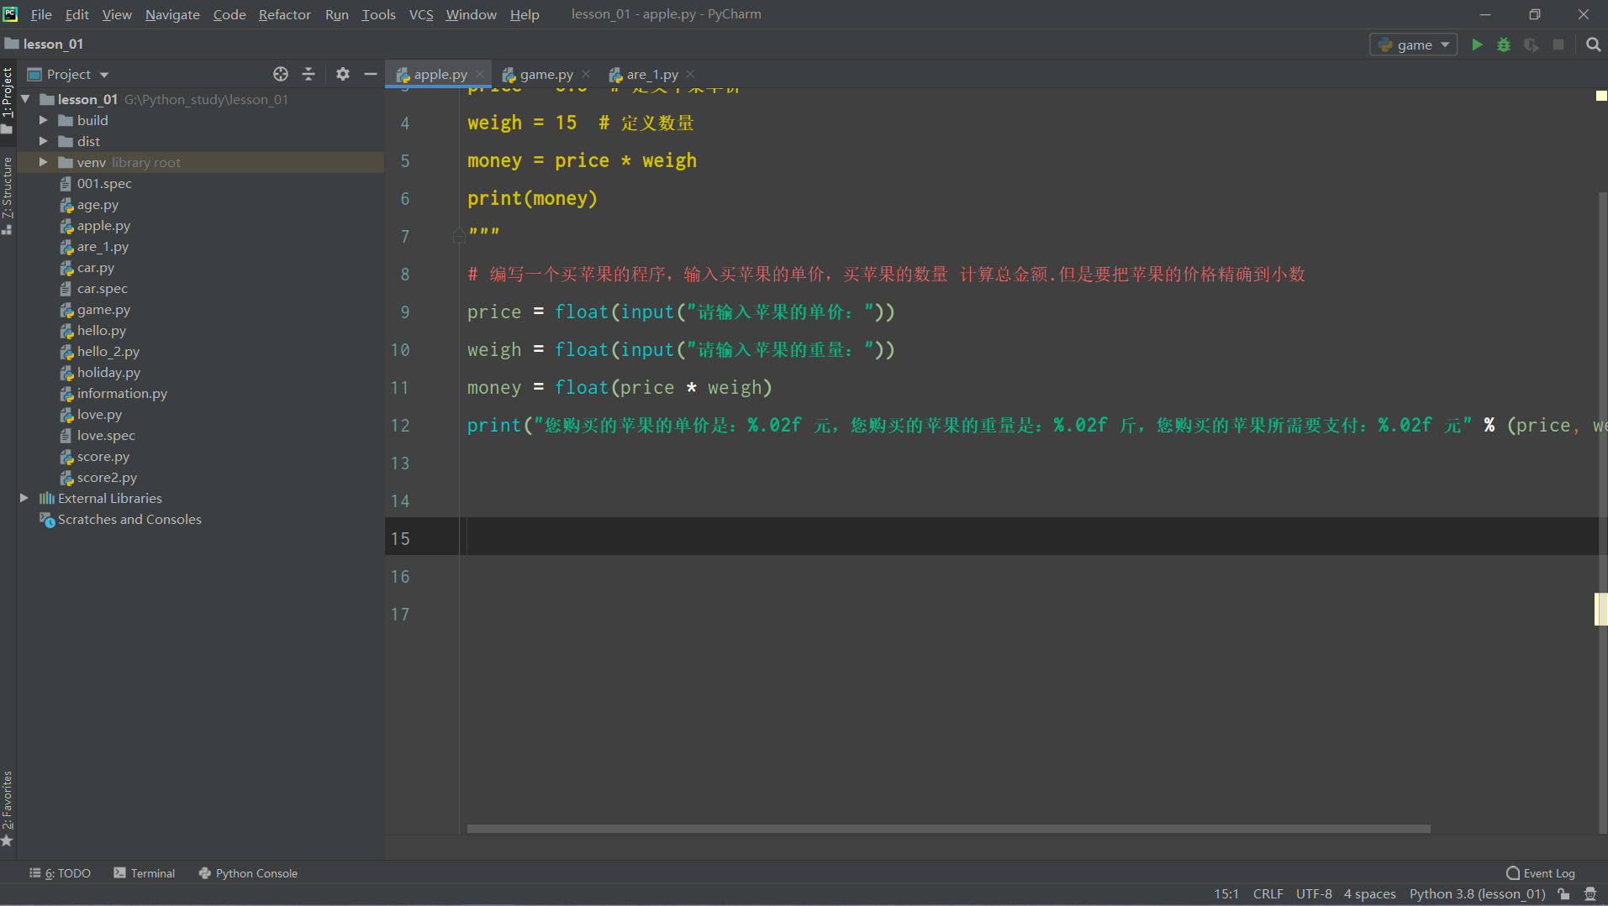The height and width of the screenshot is (906, 1608).
Task: Click the UTF-8 encoding setting
Action: tap(1314, 894)
